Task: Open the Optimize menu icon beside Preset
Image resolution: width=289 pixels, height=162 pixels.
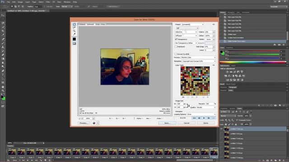Action: 213,24
